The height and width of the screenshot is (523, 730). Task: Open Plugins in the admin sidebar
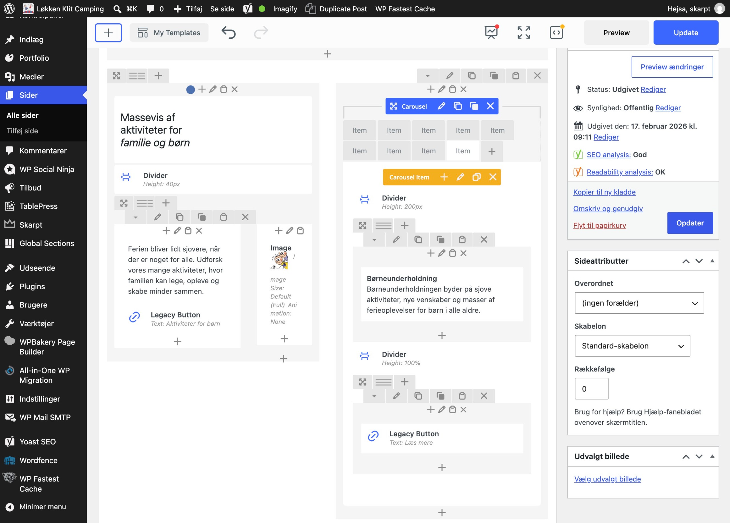pyautogui.click(x=32, y=286)
